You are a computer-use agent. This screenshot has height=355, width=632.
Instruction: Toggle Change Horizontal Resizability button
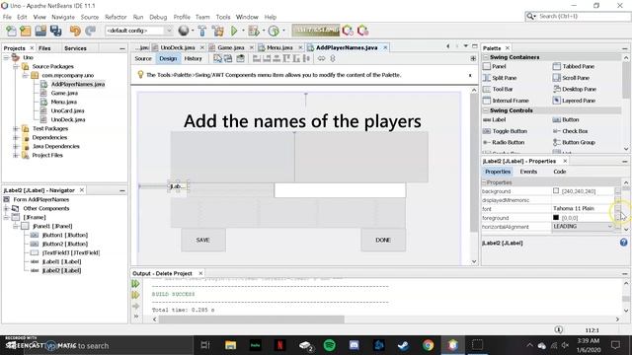[x=321, y=59]
